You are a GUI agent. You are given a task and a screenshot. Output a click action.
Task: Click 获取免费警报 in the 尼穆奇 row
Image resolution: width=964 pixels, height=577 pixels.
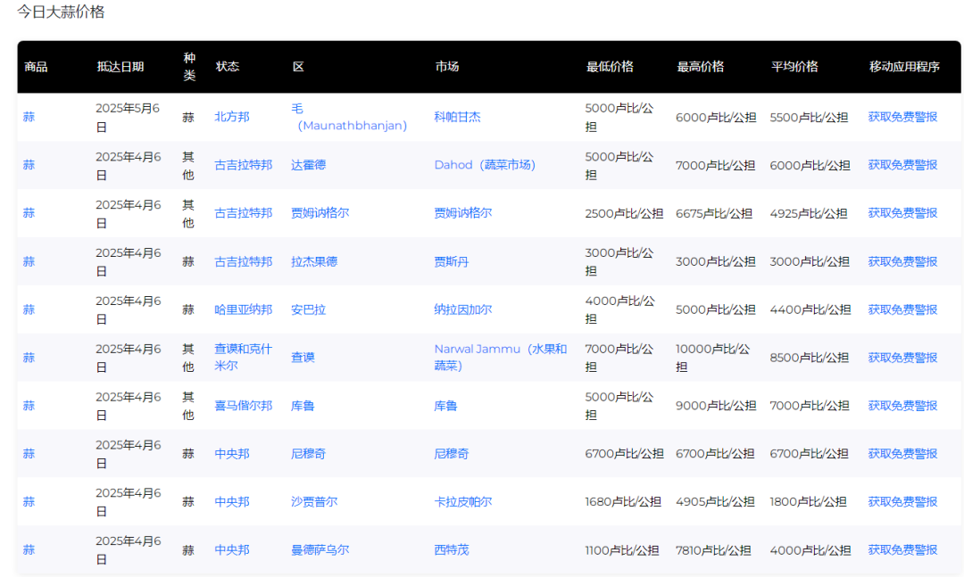tap(902, 454)
